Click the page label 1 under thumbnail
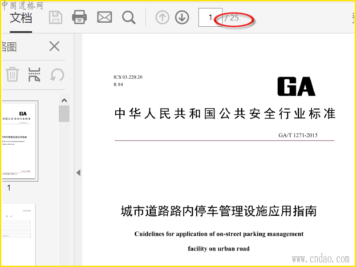Image resolution: width=356 pixels, height=267 pixels. tap(8, 188)
